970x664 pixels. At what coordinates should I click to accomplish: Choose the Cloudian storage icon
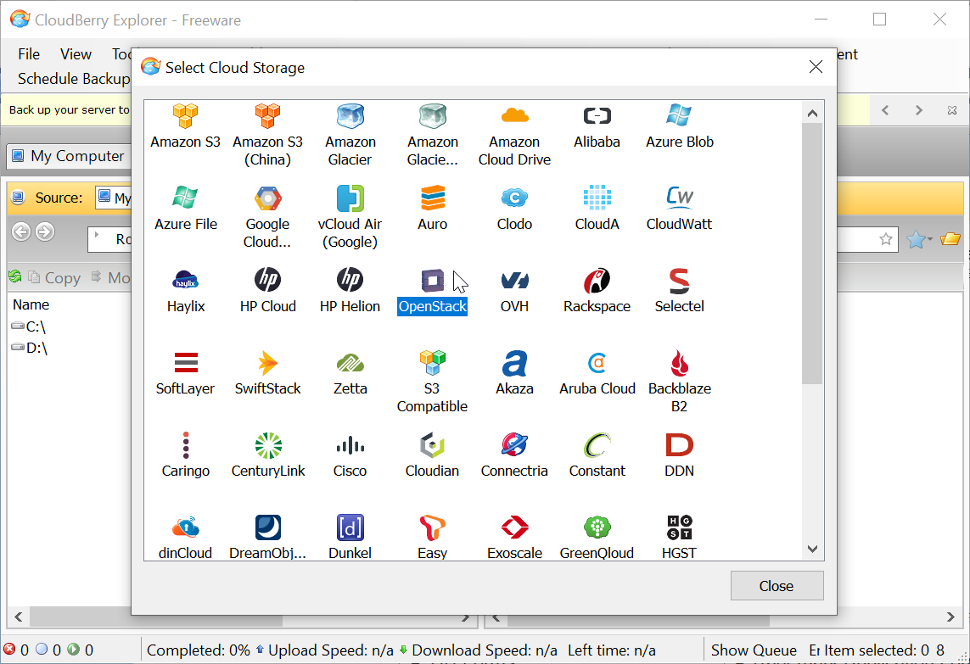coord(432,445)
